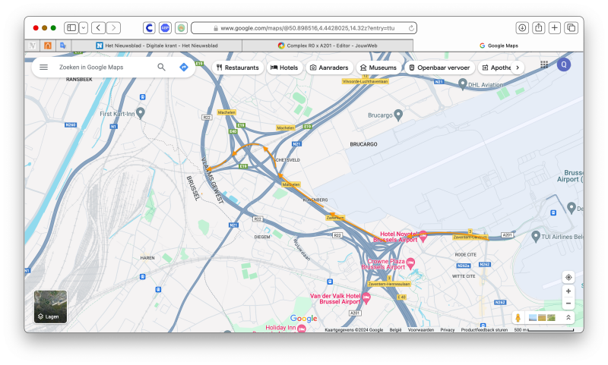Open the Google account avatar Q
Screen dimensions: 608x365
tap(564, 65)
